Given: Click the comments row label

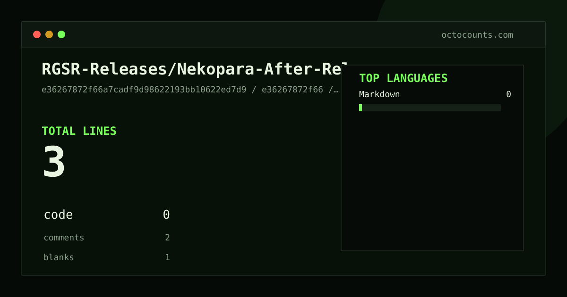Looking at the screenshot, I should point(64,238).
